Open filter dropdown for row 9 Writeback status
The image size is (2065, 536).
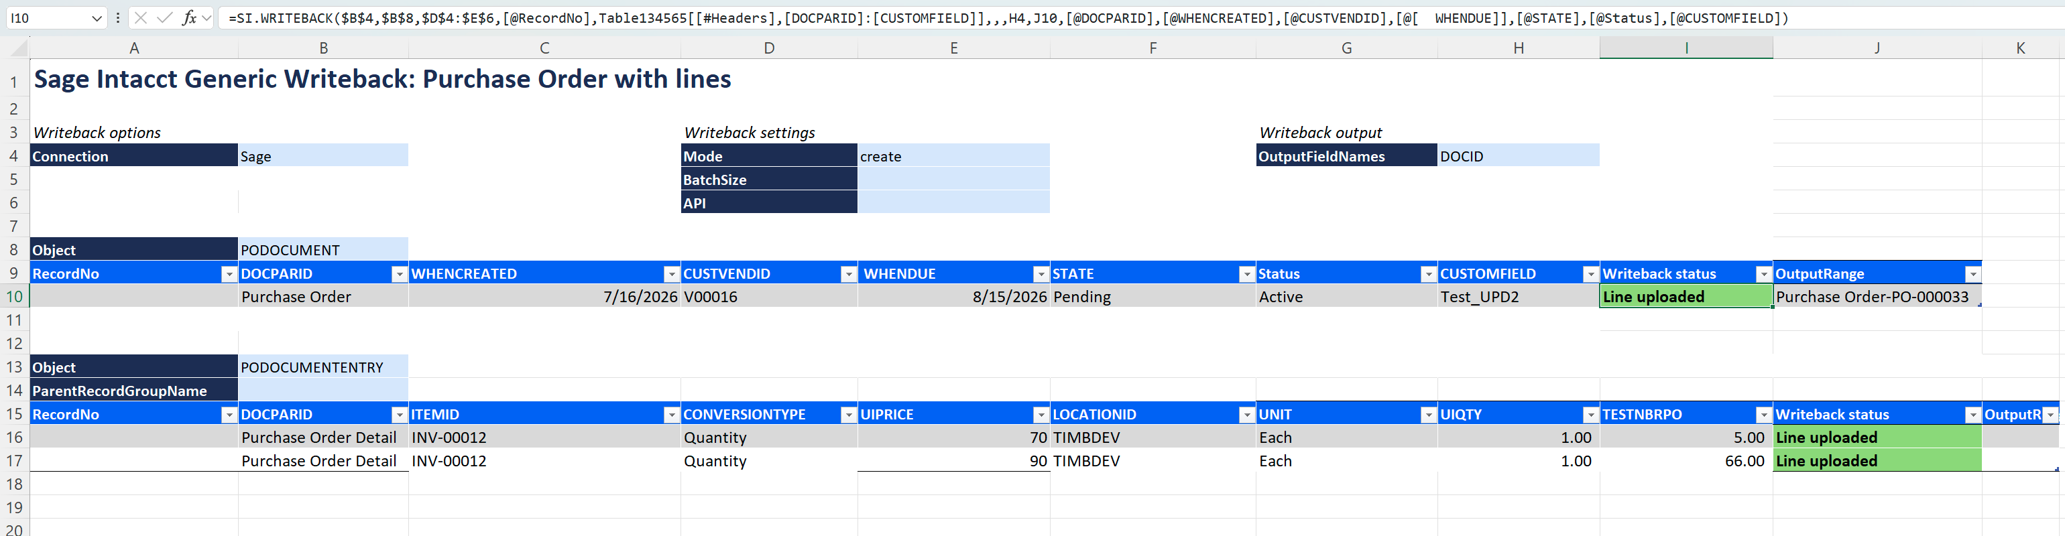click(x=1763, y=274)
